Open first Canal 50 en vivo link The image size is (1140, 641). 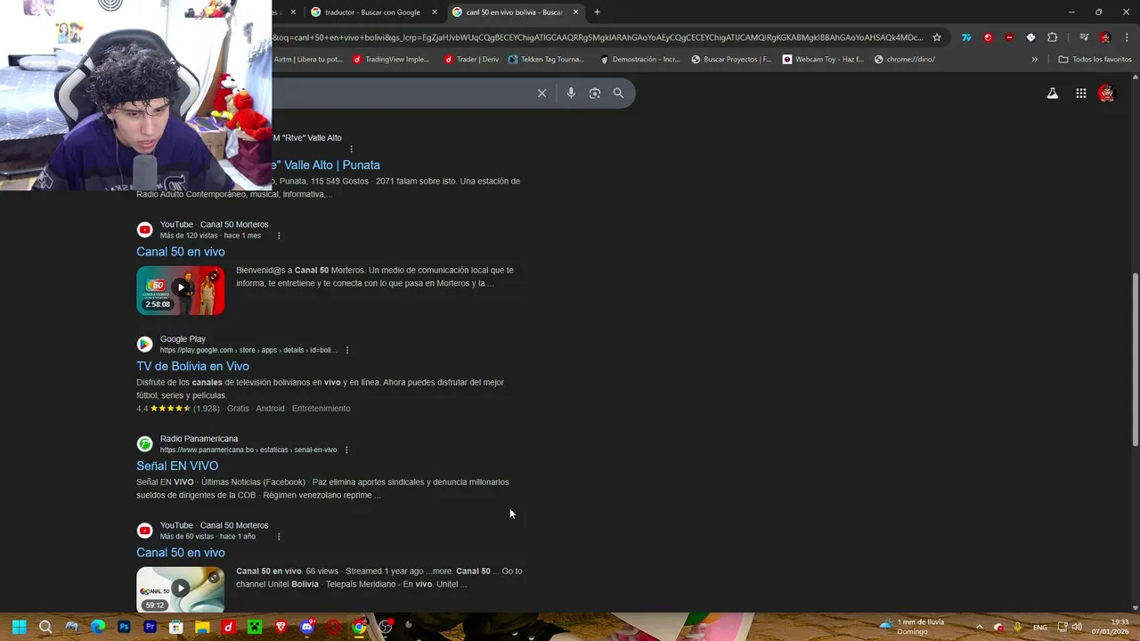[181, 252]
